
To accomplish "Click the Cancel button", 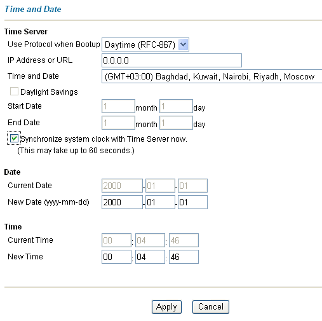I will [x=211, y=307].
